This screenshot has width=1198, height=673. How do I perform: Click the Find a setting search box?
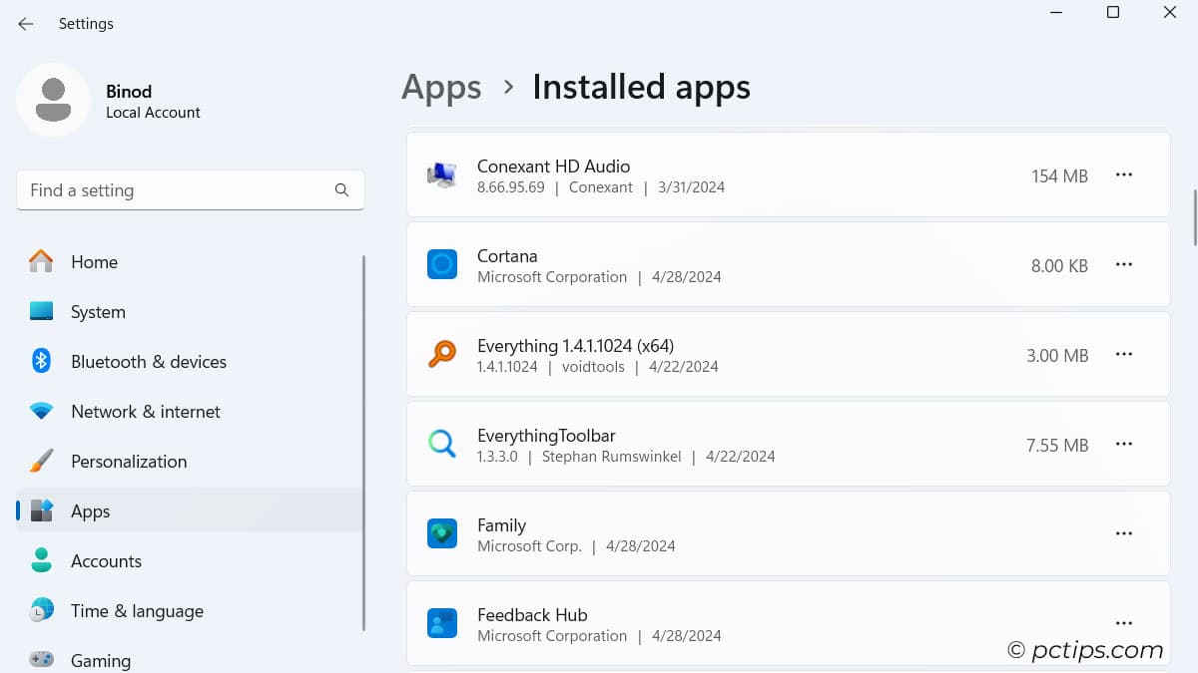click(x=190, y=189)
